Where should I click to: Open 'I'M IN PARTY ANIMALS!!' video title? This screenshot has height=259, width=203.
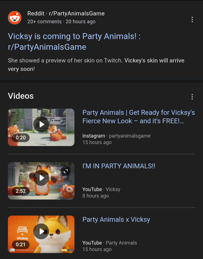click(119, 166)
